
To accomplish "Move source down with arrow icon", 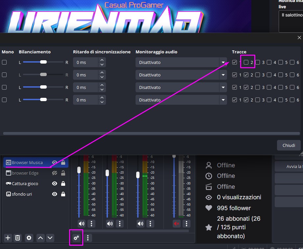I will point(50,238).
